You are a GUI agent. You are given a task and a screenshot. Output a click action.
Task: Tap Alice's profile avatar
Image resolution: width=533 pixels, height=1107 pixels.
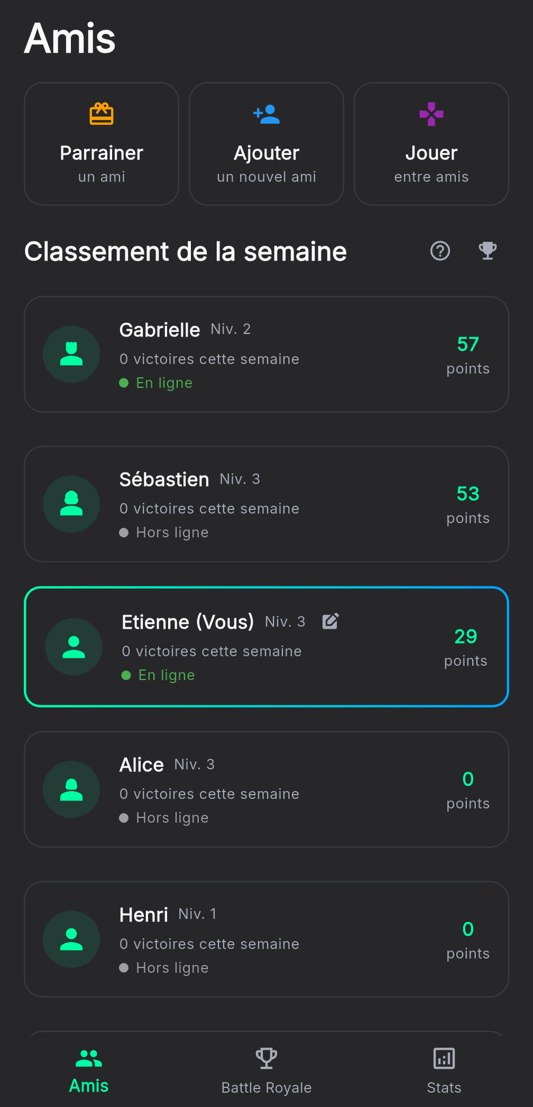pos(71,789)
